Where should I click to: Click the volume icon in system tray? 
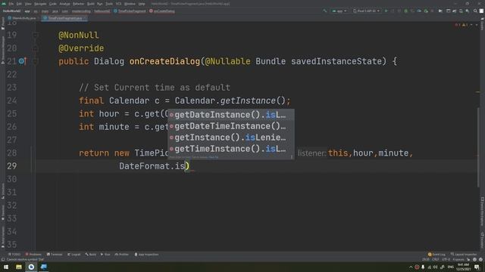click(435, 267)
